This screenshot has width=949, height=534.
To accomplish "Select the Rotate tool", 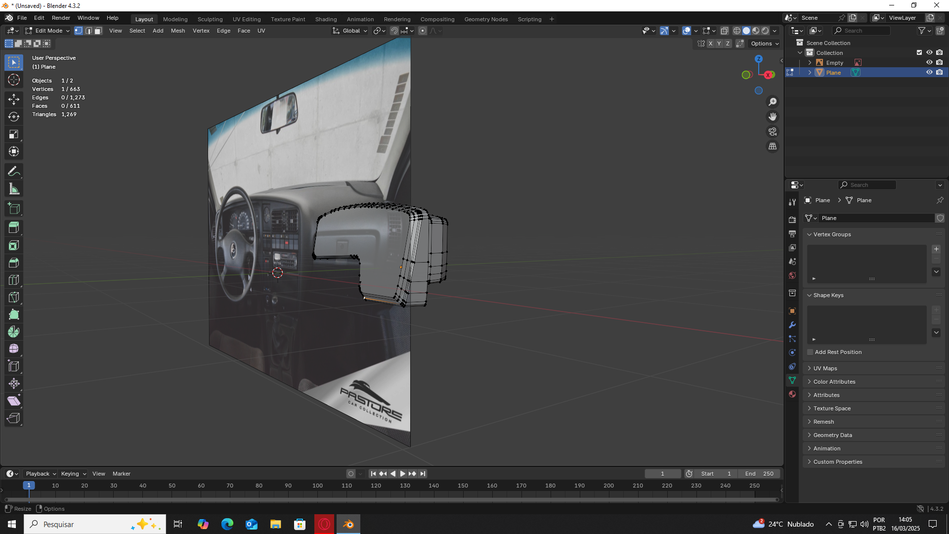I will (14, 117).
